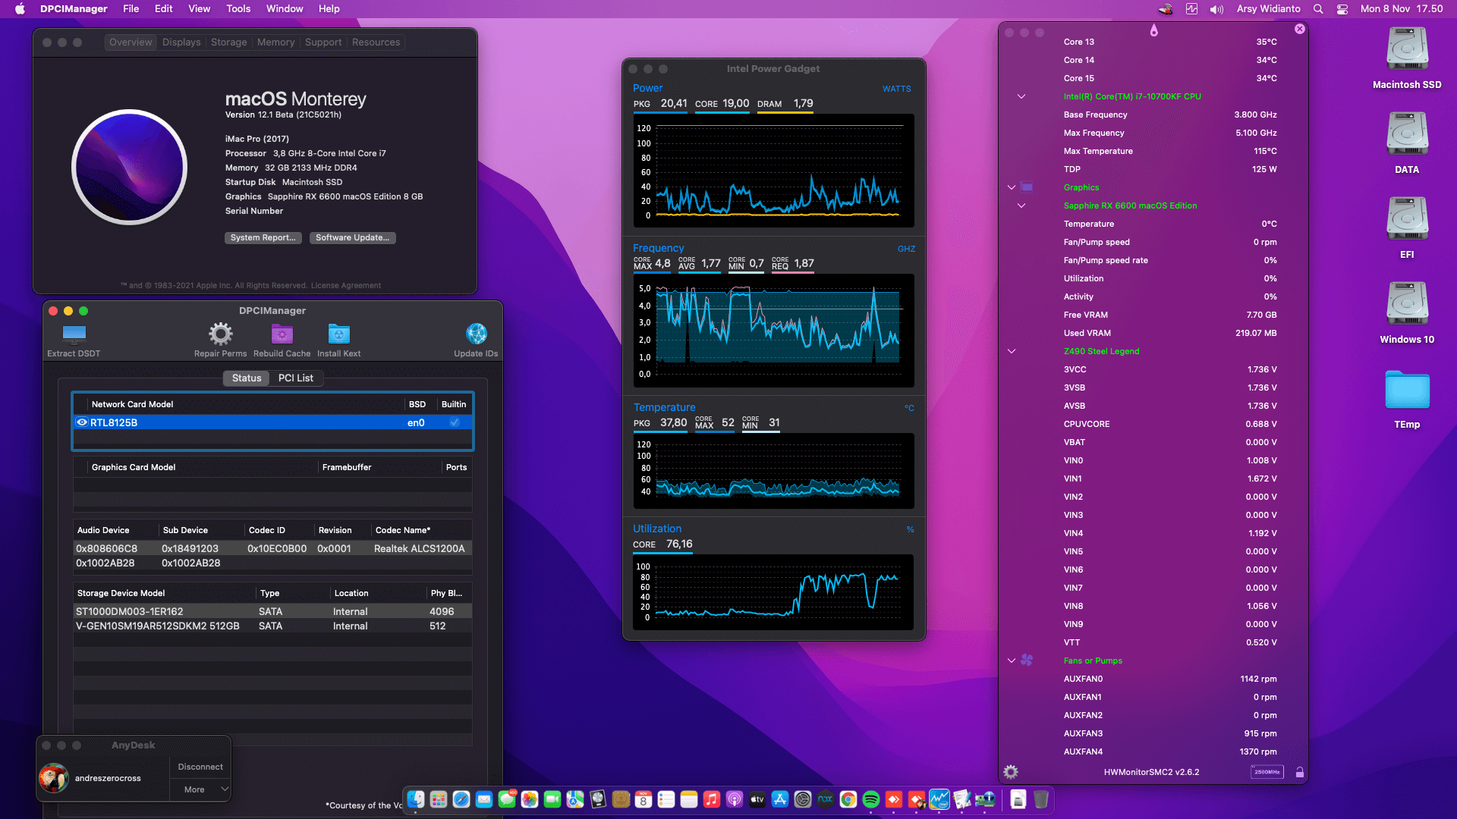
Task: Click the Repair Perms gear icon
Action: (x=220, y=334)
